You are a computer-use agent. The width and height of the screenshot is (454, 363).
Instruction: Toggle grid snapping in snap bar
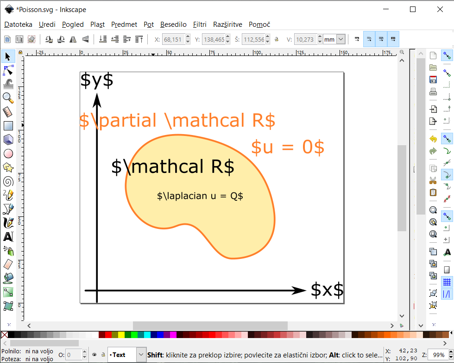click(x=447, y=282)
